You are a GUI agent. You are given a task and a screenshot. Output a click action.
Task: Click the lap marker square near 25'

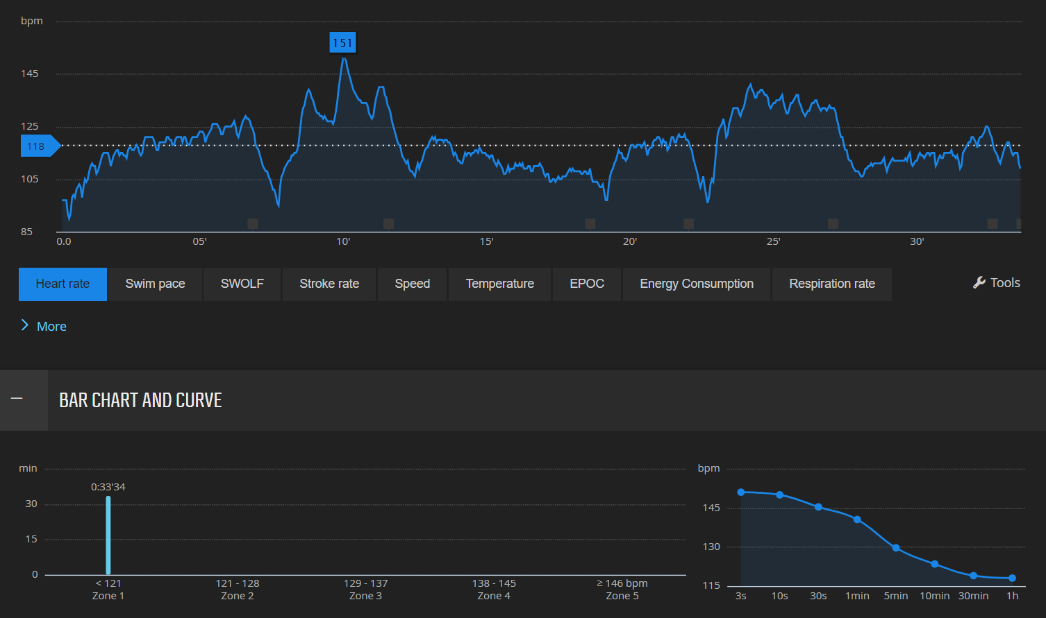833,223
